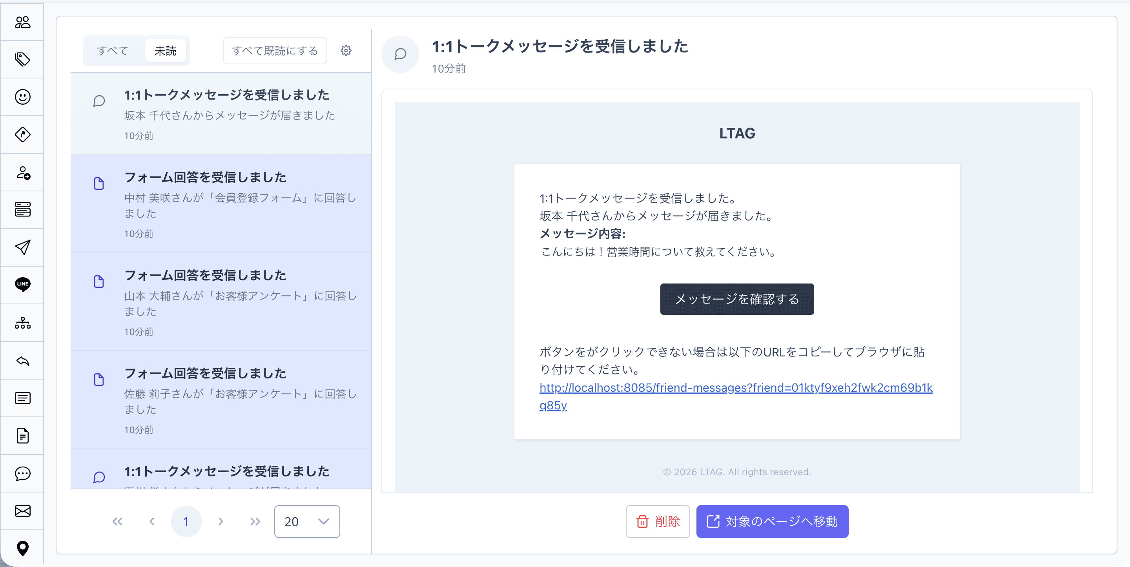This screenshot has height=567, width=1130.
Task: Open the document page sidebar icon
Action: pos(22,436)
